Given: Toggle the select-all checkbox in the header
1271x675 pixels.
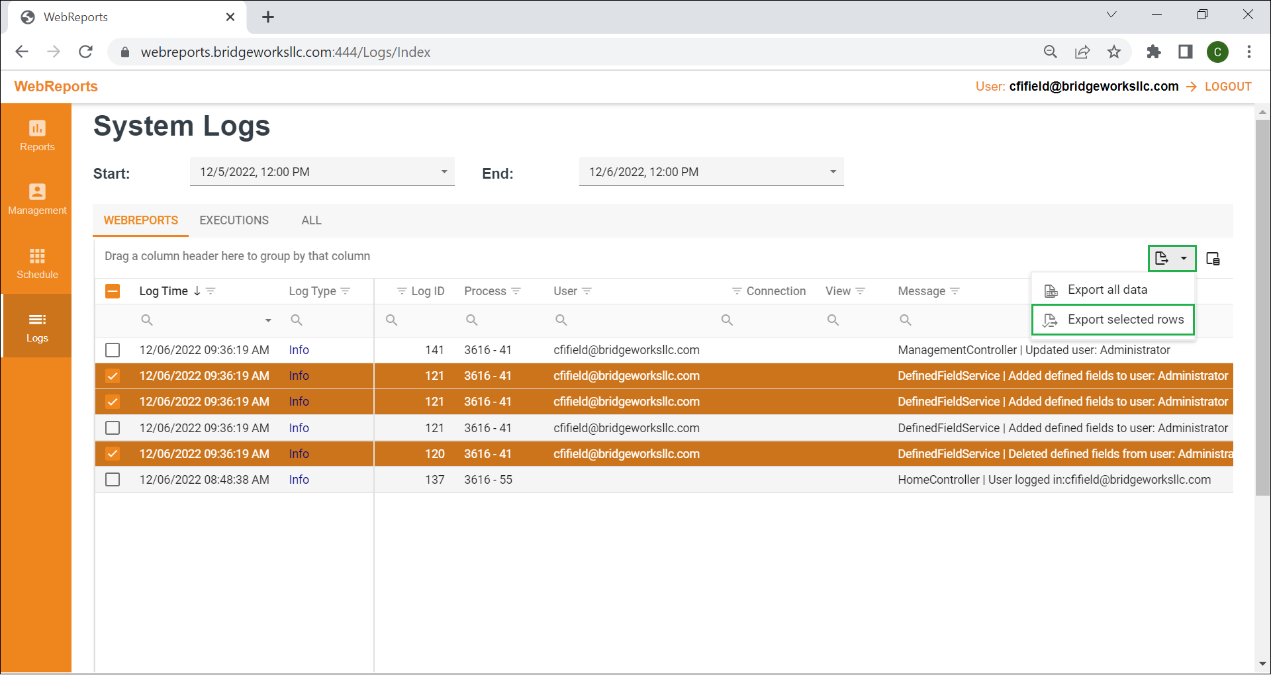Looking at the screenshot, I should (113, 291).
